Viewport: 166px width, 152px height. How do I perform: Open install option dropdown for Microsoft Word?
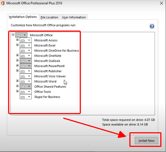click(x=25, y=81)
